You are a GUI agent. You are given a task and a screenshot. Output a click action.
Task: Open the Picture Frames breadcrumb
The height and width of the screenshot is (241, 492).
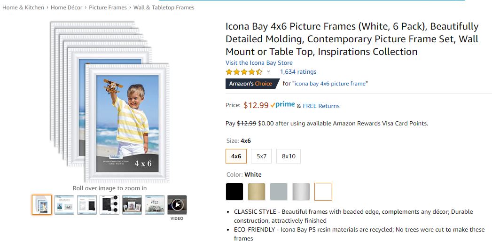[108, 8]
